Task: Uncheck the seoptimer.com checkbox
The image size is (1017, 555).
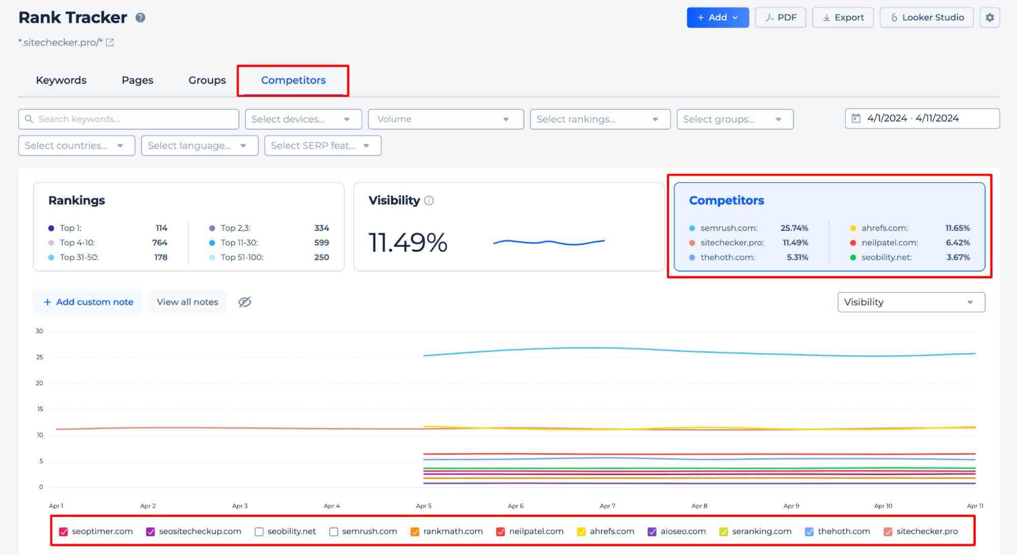Action: [x=64, y=532]
